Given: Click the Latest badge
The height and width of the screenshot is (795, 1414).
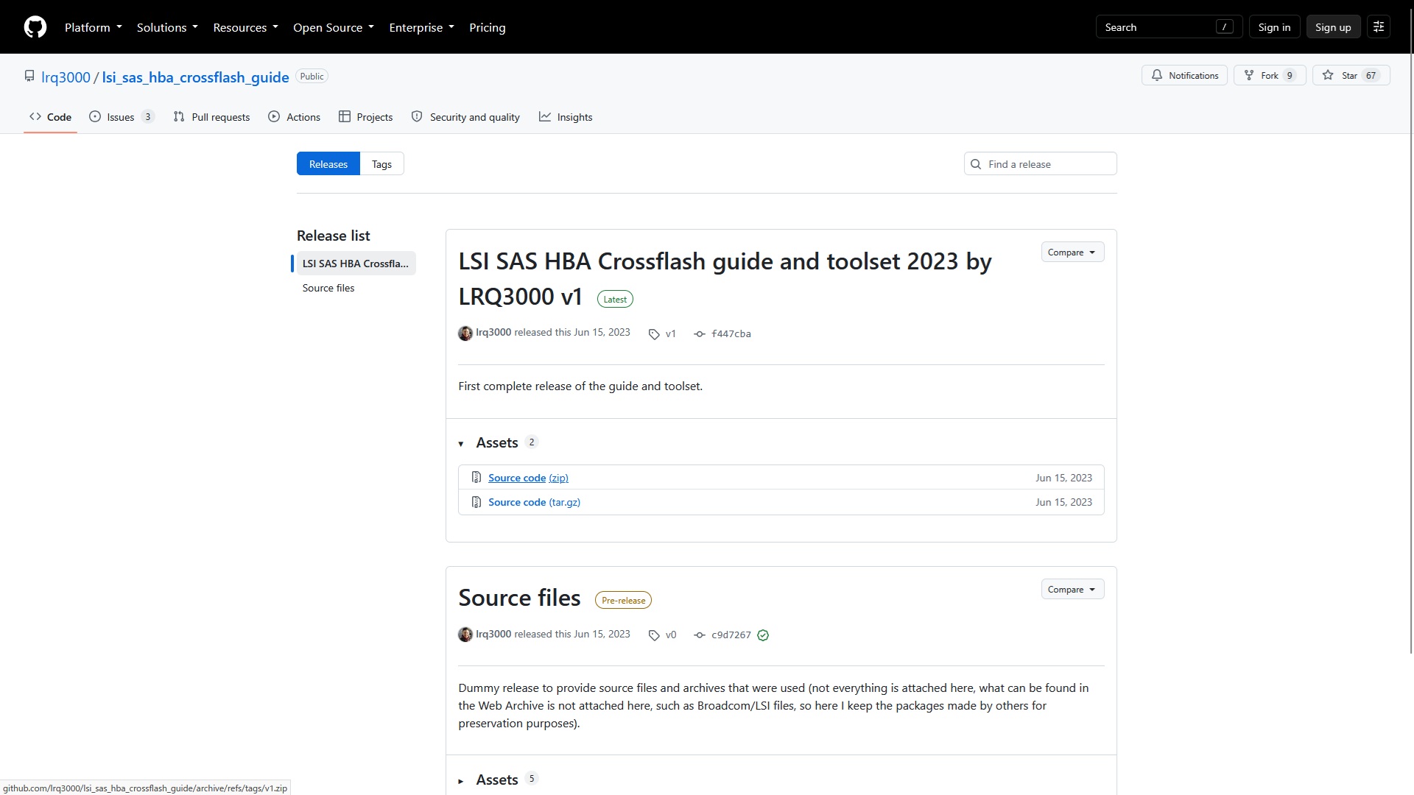Looking at the screenshot, I should point(615,299).
